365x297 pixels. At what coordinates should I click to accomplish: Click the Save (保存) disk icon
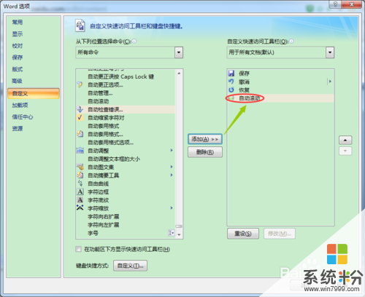tap(231, 74)
